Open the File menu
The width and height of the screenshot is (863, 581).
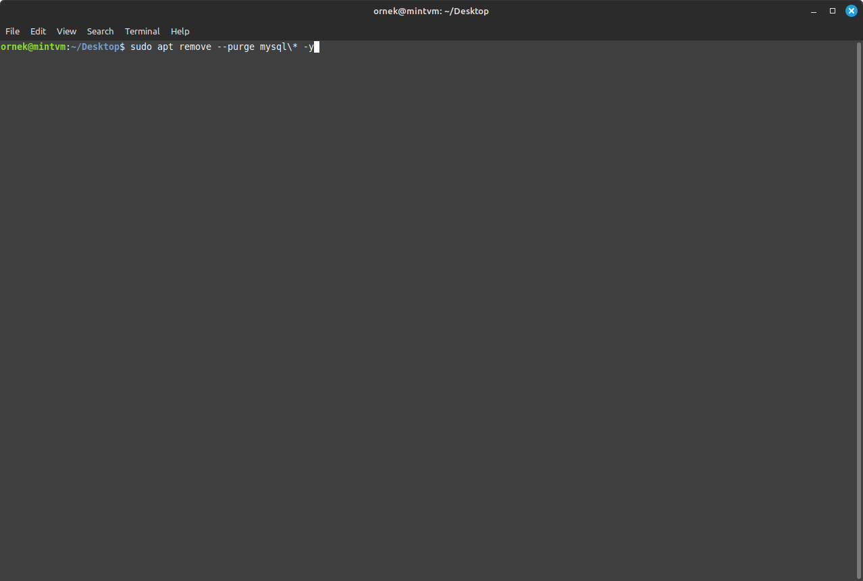(12, 31)
